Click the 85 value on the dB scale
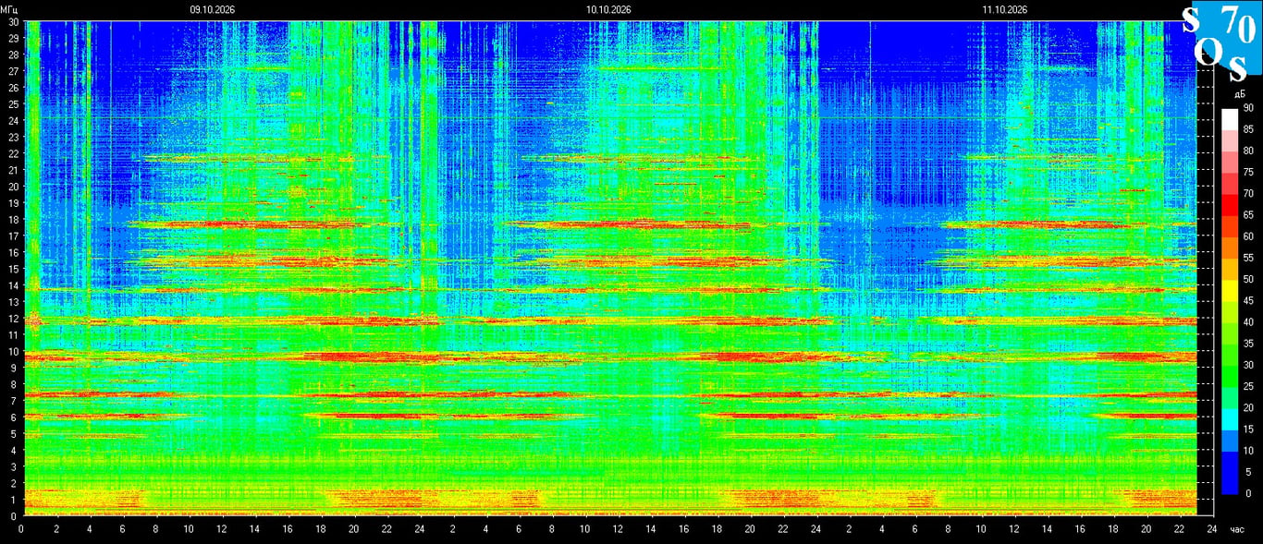The height and width of the screenshot is (544, 1263). (x=1248, y=129)
